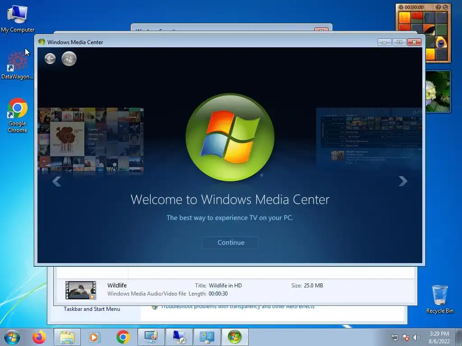Click the 'Wildlife in HD' title value
Image resolution: width=462 pixels, height=346 pixels.
[225, 285]
